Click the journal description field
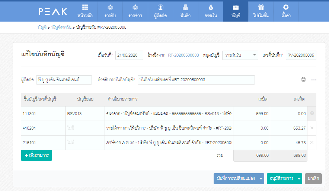Screen dimensions: 329x191 [196, 80]
